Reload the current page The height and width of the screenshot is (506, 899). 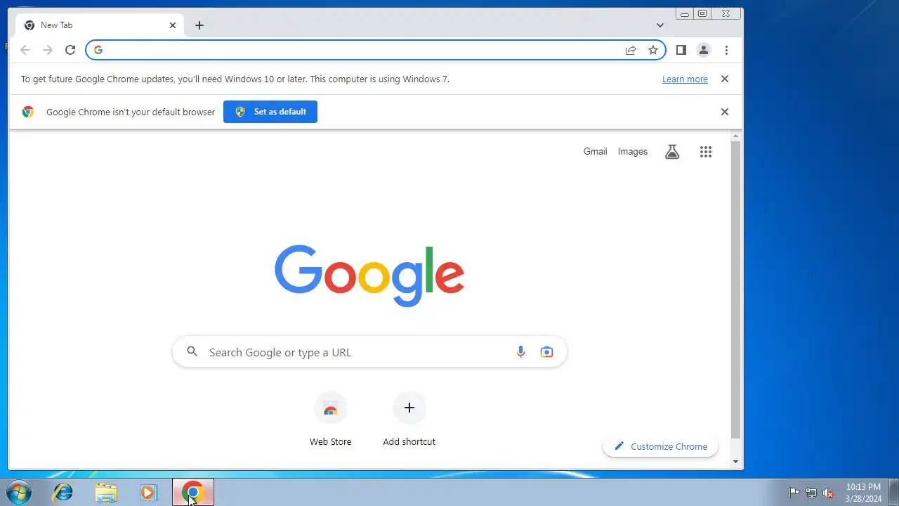click(x=70, y=50)
